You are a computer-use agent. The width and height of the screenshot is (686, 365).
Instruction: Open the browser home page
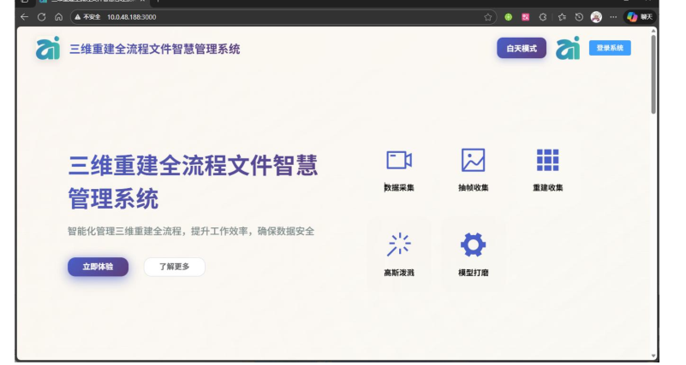click(58, 16)
